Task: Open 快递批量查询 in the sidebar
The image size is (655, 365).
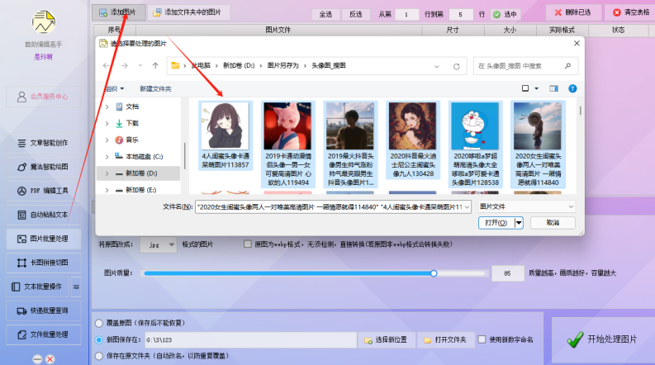Action: click(x=44, y=310)
